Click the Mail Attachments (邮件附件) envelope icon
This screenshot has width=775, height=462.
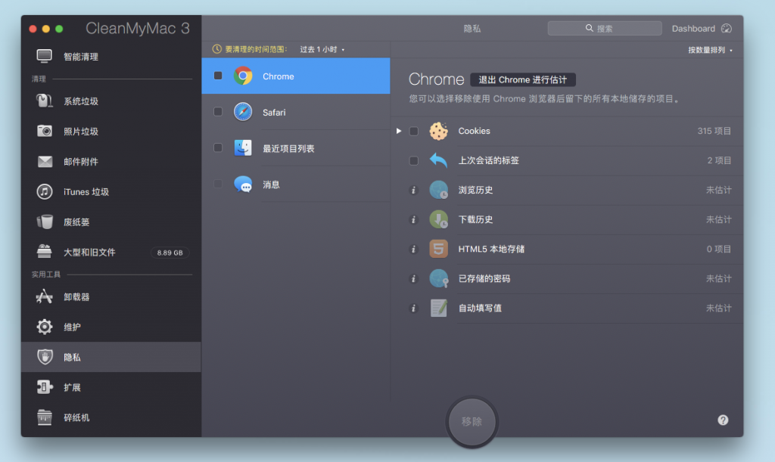pyautogui.click(x=45, y=161)
